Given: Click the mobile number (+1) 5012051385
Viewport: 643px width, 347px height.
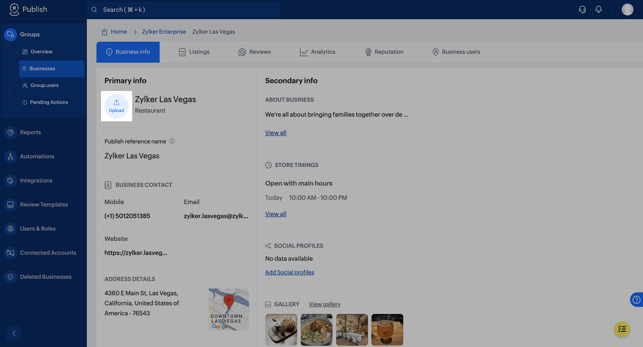Looking at the screenshot, I should pyautogui.click(x=127, y=216).
